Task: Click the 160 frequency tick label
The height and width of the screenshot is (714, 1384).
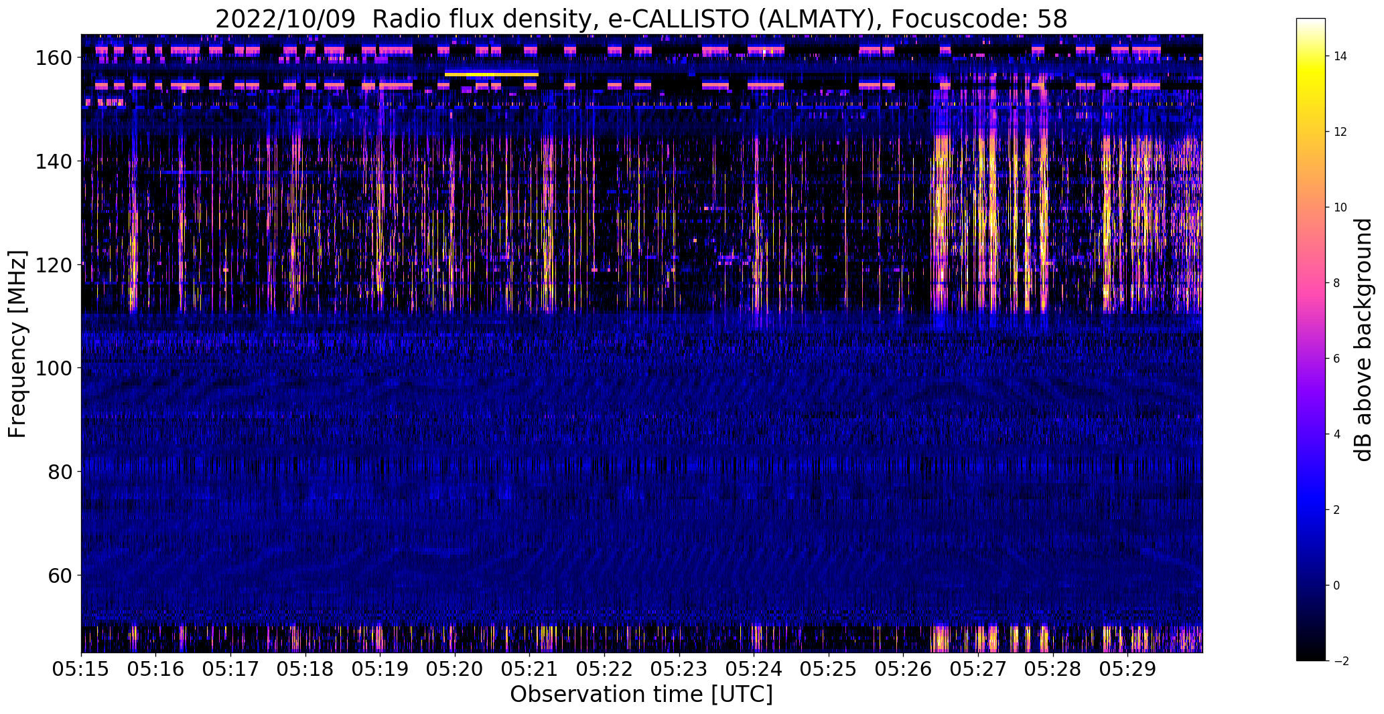Action: click(55, 58)
